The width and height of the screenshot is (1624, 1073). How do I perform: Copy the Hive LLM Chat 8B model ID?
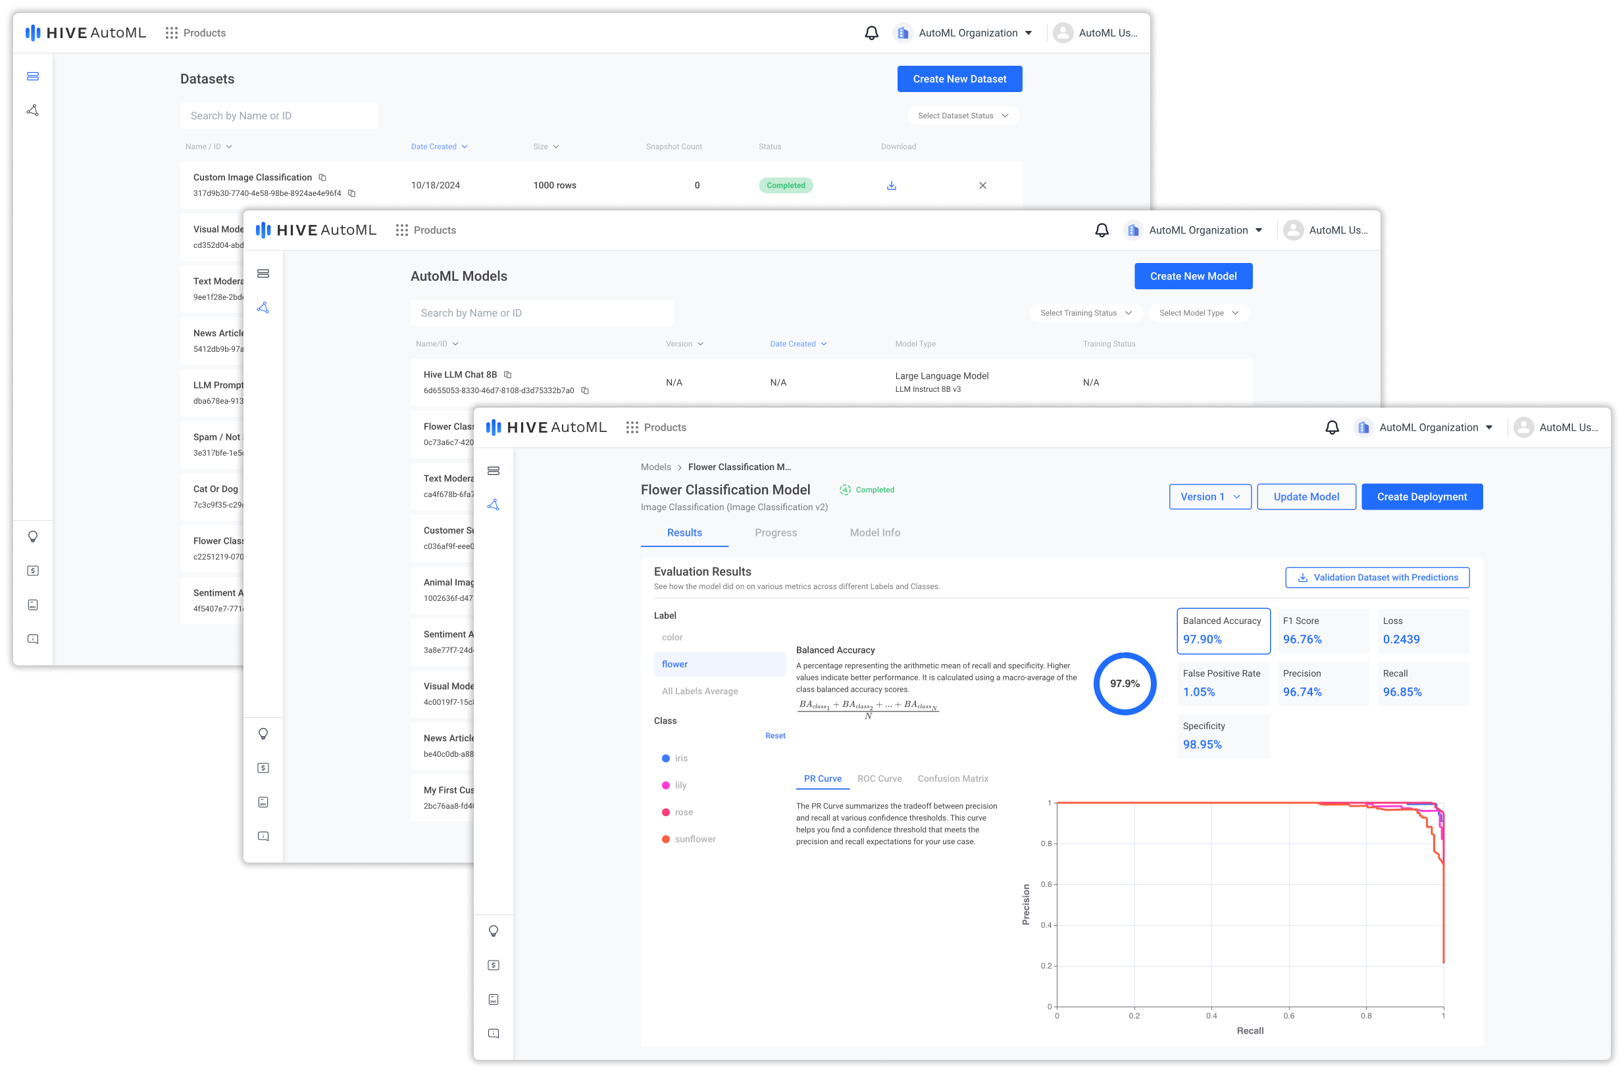(585, 390)
